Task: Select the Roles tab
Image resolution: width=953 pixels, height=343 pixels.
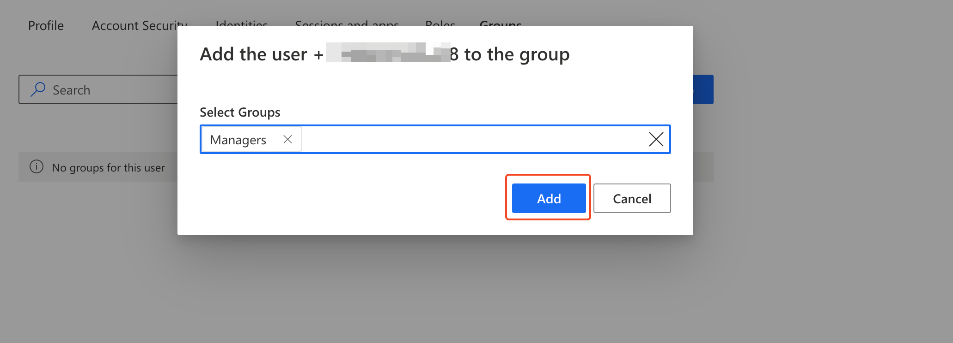Action: coord(440,22)
